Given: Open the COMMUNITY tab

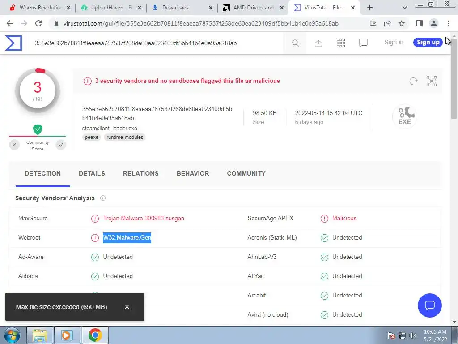Looking at the screenshot, I should pyautogui.click(x=246, y=173).
